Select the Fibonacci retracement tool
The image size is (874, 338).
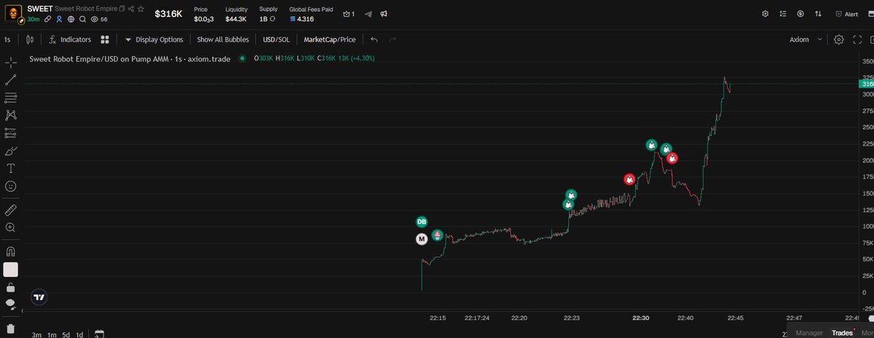tap(11, 98)
